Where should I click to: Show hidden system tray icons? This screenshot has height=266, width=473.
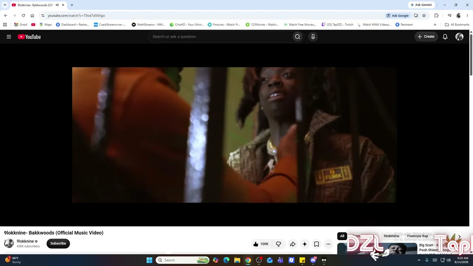coord(419,260)
